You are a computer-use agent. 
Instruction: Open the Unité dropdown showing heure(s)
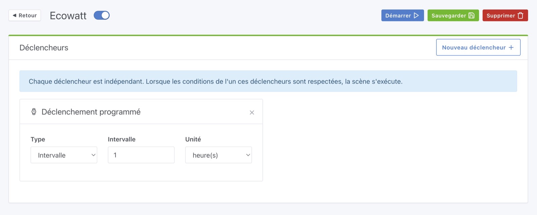coord(218,155)
